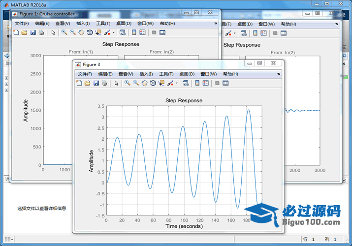352x246 pixels.
Task: Click Step Response title in Figure 3
Action: click(x=184, y=100)
